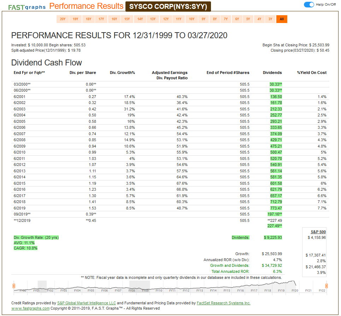Image resolution: width=341 pixels, height=316 pixels.
Task: Open FactSet Research Systems Inc. link
Action: tap(224, 303)
